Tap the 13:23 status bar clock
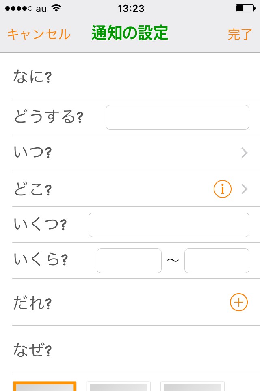This screenshot has width=260, height=391. [x=131, y=8]
